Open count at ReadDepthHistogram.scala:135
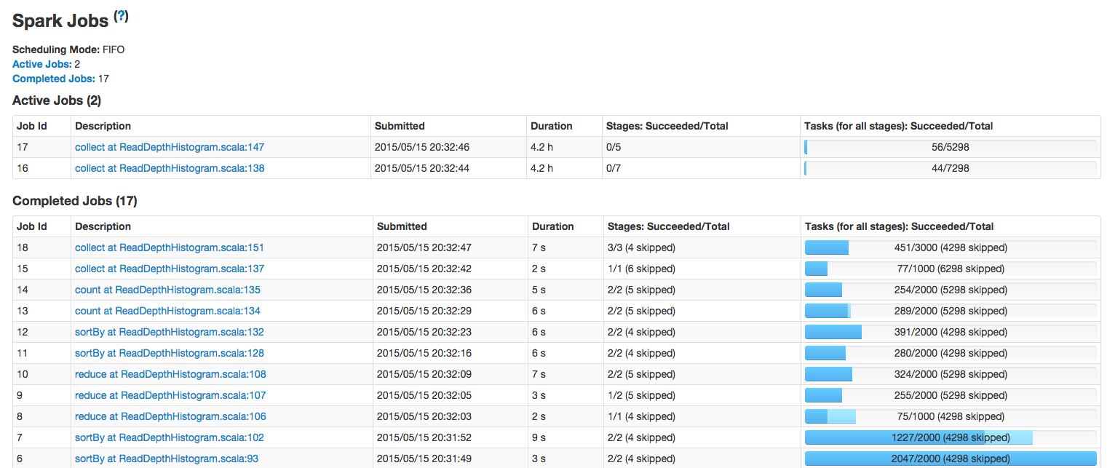Image resolution: width=1107 pixels, height=468 pixels. click(x=167, y=290)
